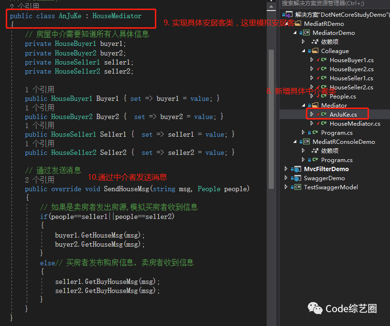This screenshot has width=390, height=326.
Task: Click the SendHouseMsg method name
Action: [126, 189]
